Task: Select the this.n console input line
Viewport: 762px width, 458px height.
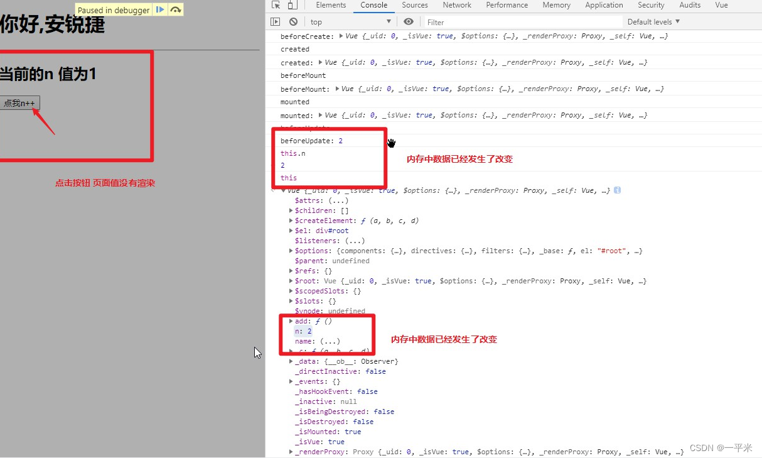Action: [293, 153]
